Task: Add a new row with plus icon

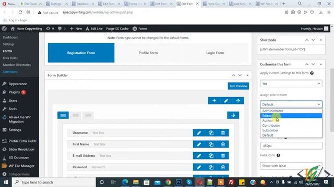Action: (214, 101)
